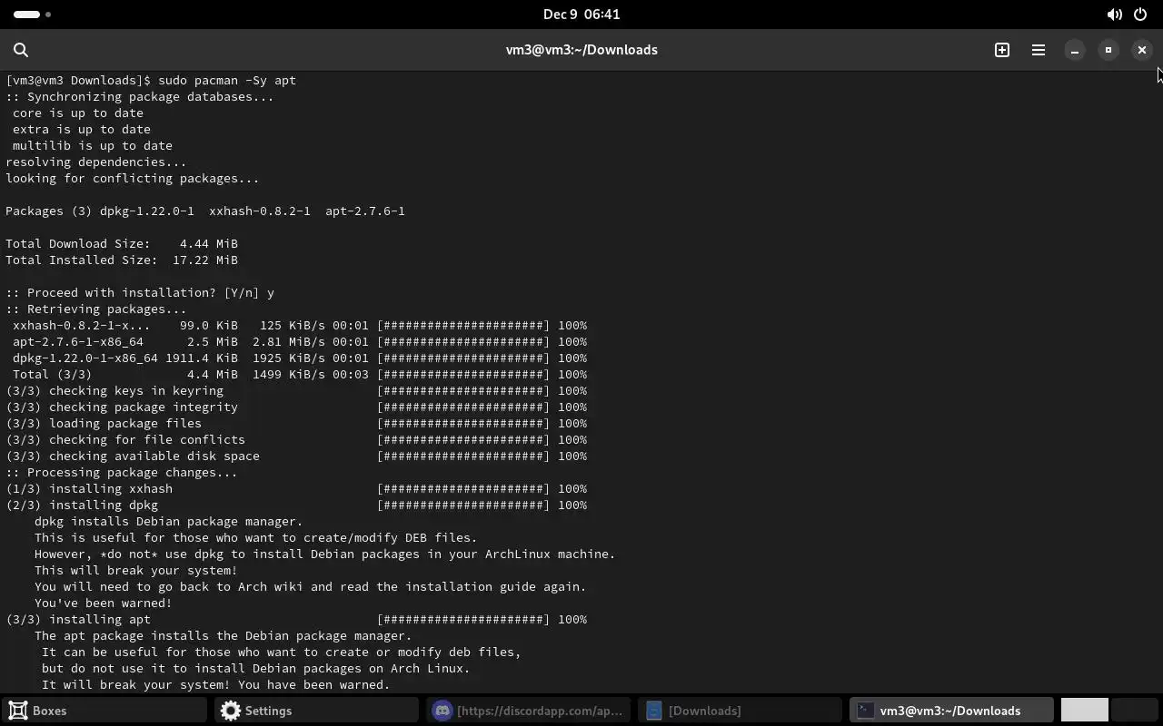Click 'The apt package installs the Debian' line
This screenshot has width=1163, height=726.
(x=224, y=635)
